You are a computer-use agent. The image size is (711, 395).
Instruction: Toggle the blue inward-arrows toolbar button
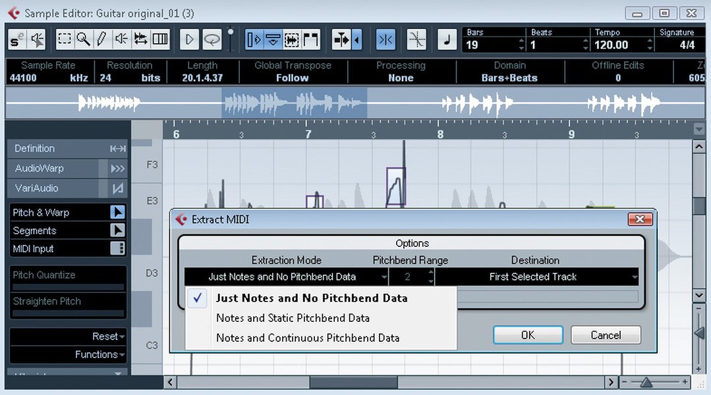tap(386, 40)
